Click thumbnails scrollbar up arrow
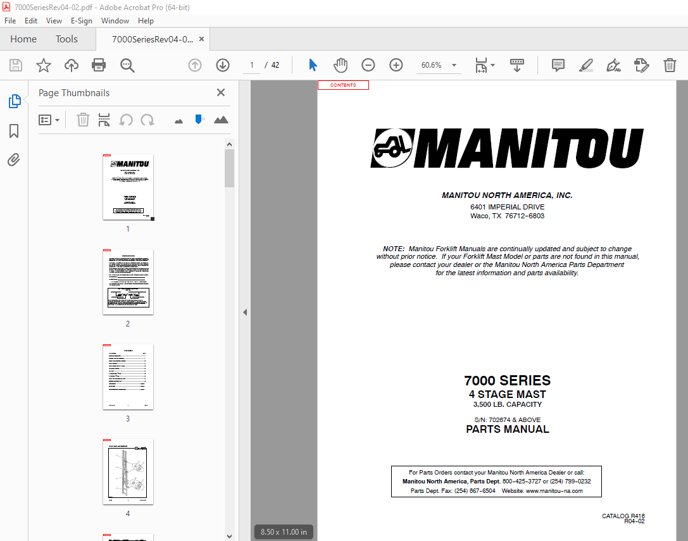Viewport: 688px width, 541px height. pyautogui.click(x=230, y=144)
